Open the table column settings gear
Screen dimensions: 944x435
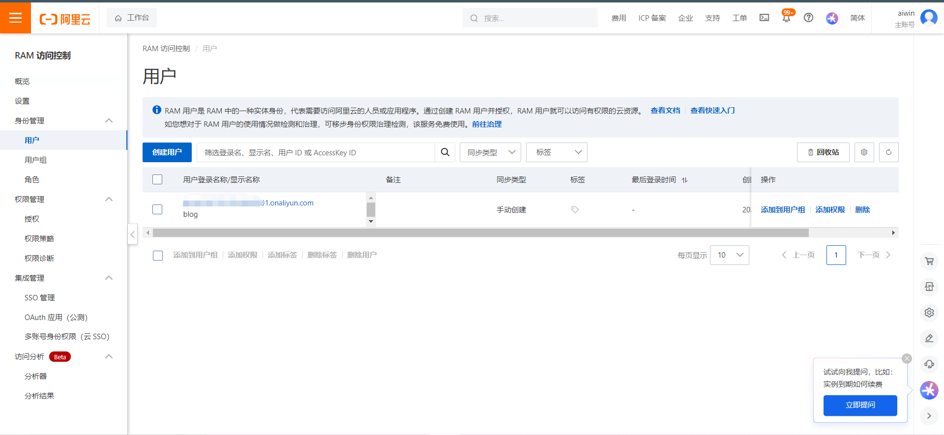click(x=864, y=152)
